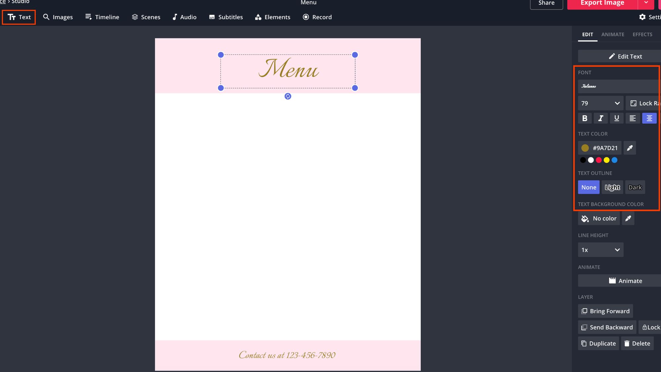
Task: Pick the red preset color swatch
Action: pos(599,160)
